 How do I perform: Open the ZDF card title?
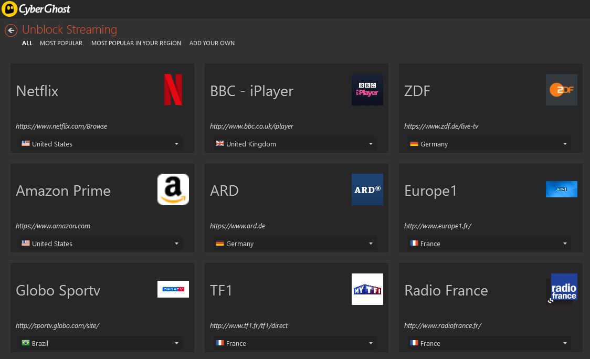coord(417,91)
